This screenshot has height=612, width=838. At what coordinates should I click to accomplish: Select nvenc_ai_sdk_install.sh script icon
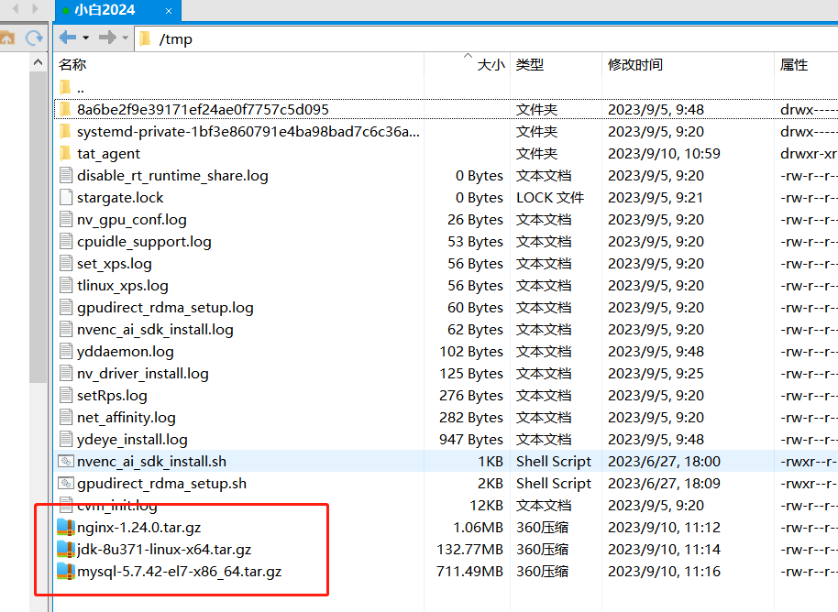click(66, 461)
